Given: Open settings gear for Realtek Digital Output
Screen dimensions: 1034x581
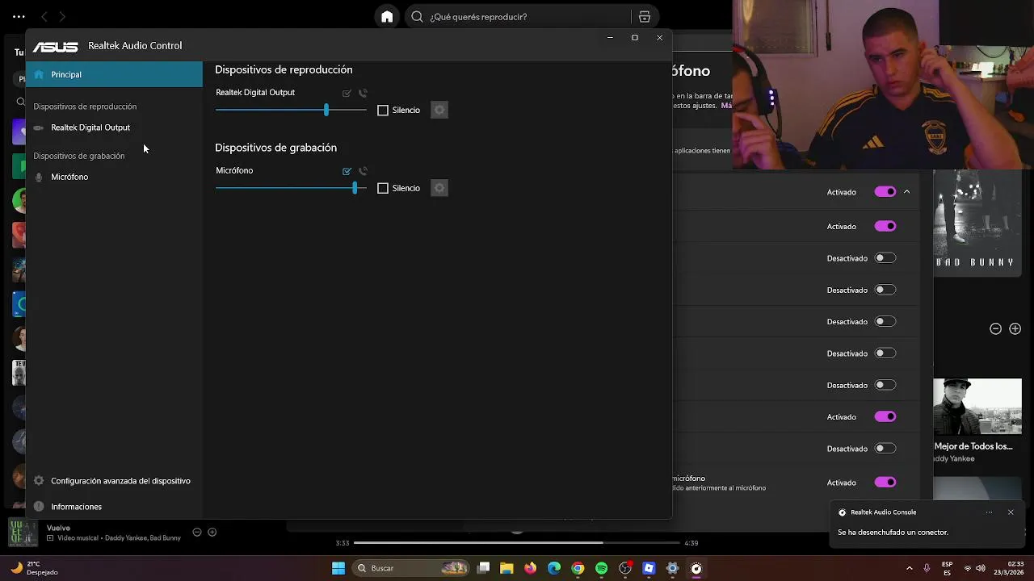Looking at the screenshot, I should [439, 111].
